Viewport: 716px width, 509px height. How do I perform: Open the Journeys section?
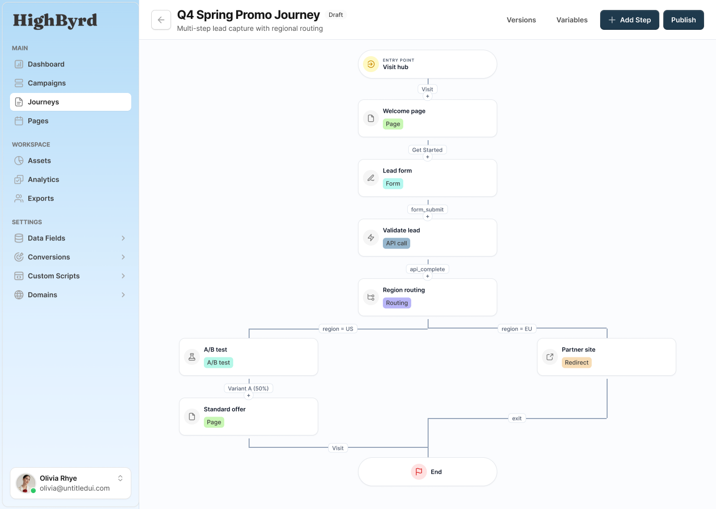tap(71, 102)
